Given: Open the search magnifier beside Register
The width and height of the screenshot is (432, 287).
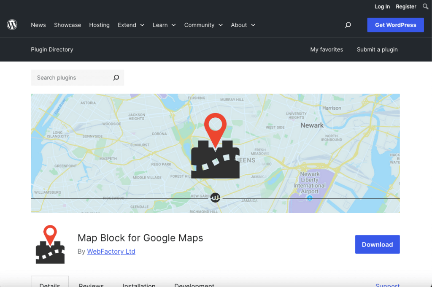Looking at the screenshot, I should coord(425,6).
